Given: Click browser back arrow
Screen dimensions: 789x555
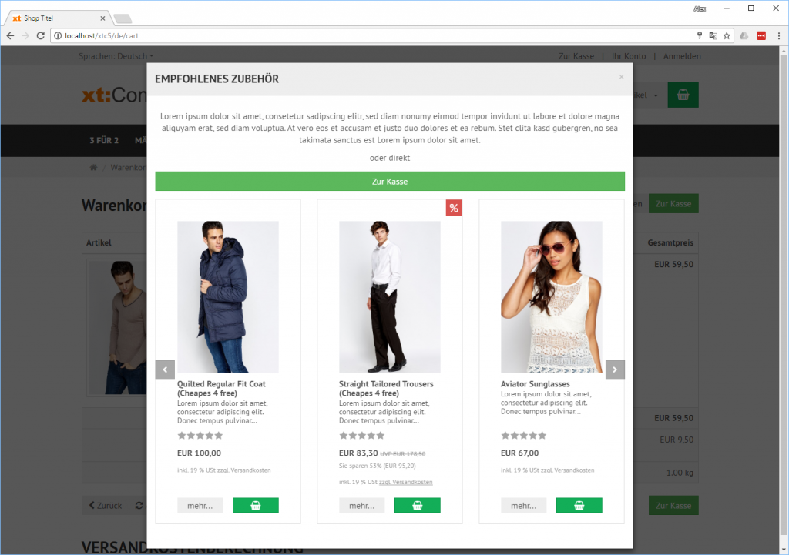Looking at the screenshot, I should point(10,35).
